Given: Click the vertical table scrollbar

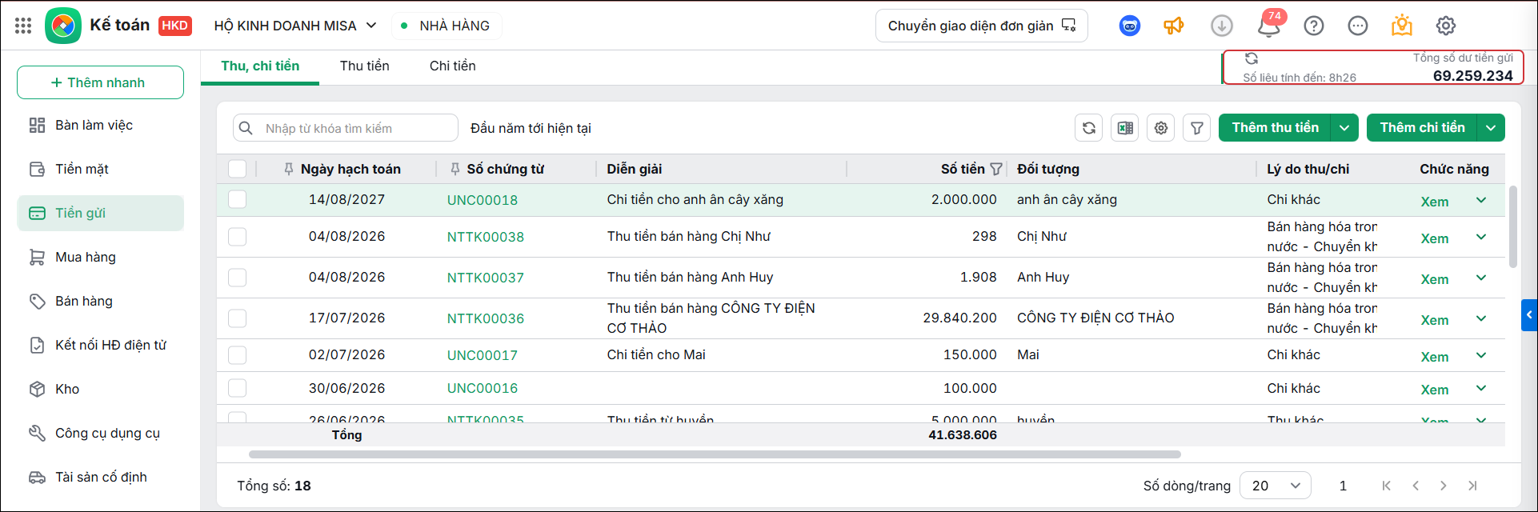Looking at the screenshot, I should 1512,226.
